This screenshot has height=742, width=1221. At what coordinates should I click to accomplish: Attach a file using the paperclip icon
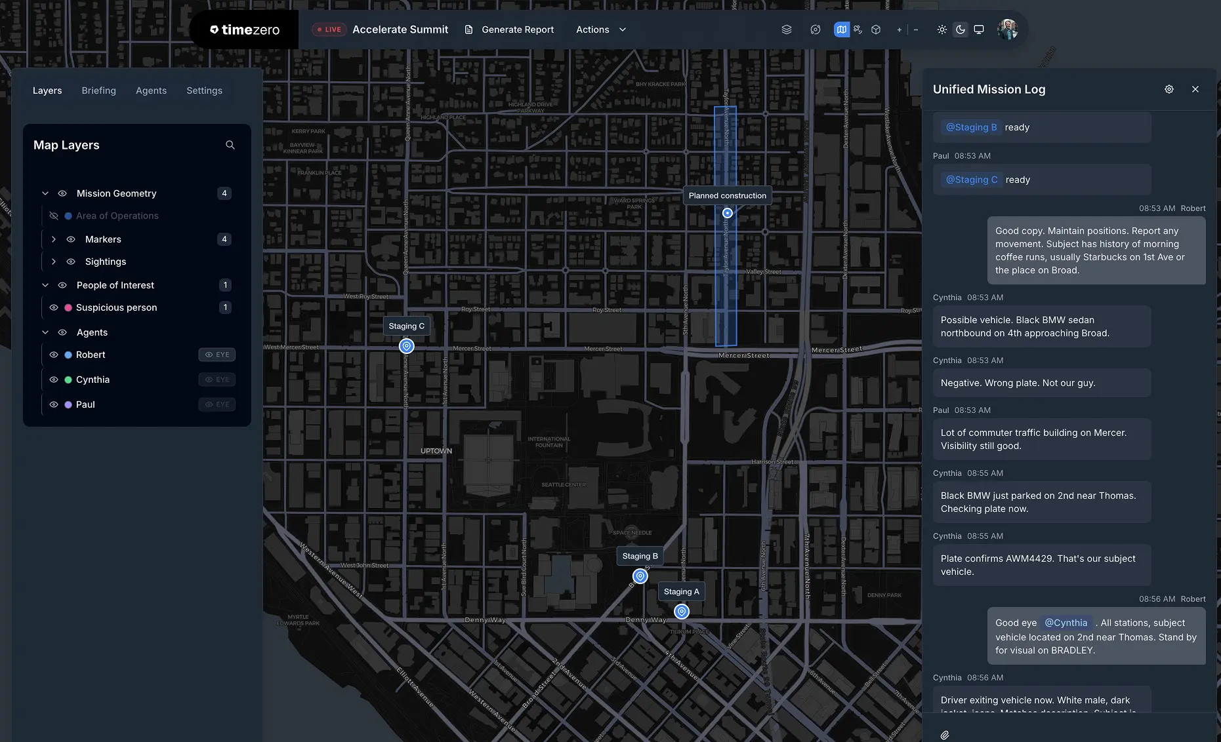click(x=945, y=735)
